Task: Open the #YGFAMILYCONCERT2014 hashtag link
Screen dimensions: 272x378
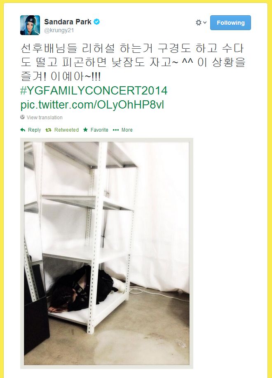Action: click(94, 91)
